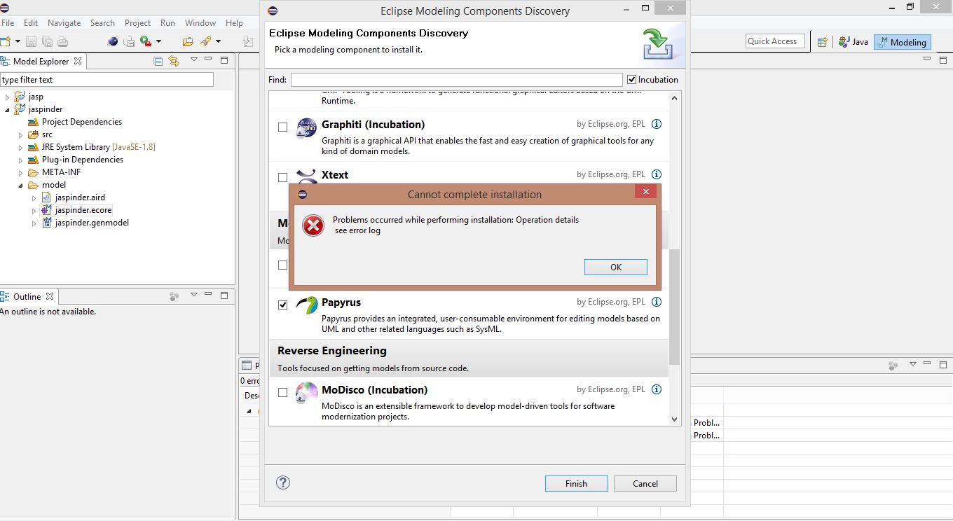The width and height of the screenshot is (953, 521).
Task: Click the Finish button
Action: [x=576, y=483]
